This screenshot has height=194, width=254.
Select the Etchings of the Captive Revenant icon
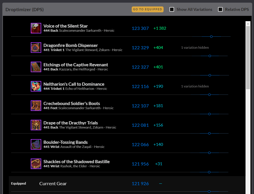pyautogui.click(x=36, y=67)
